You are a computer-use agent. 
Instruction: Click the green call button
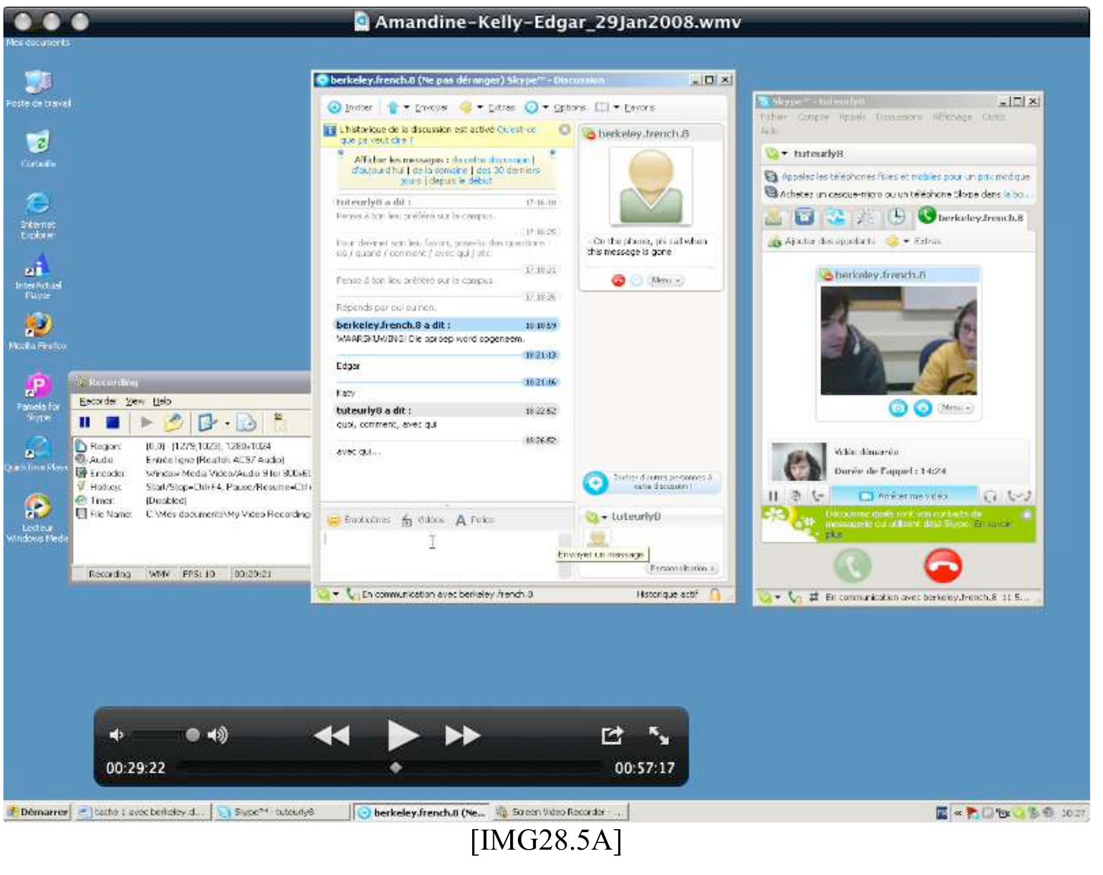[x=852, y=566]
